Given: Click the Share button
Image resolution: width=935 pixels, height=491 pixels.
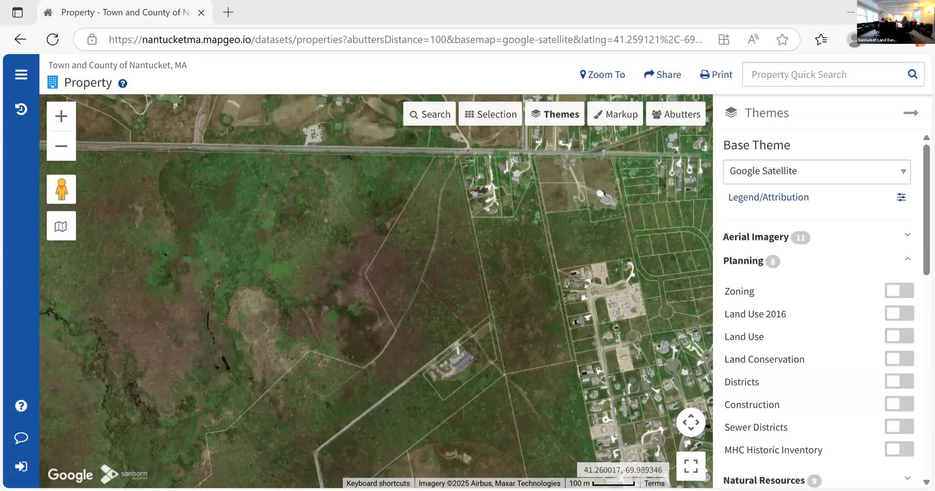Looking at the screenshot, I should tap(662, 75).
